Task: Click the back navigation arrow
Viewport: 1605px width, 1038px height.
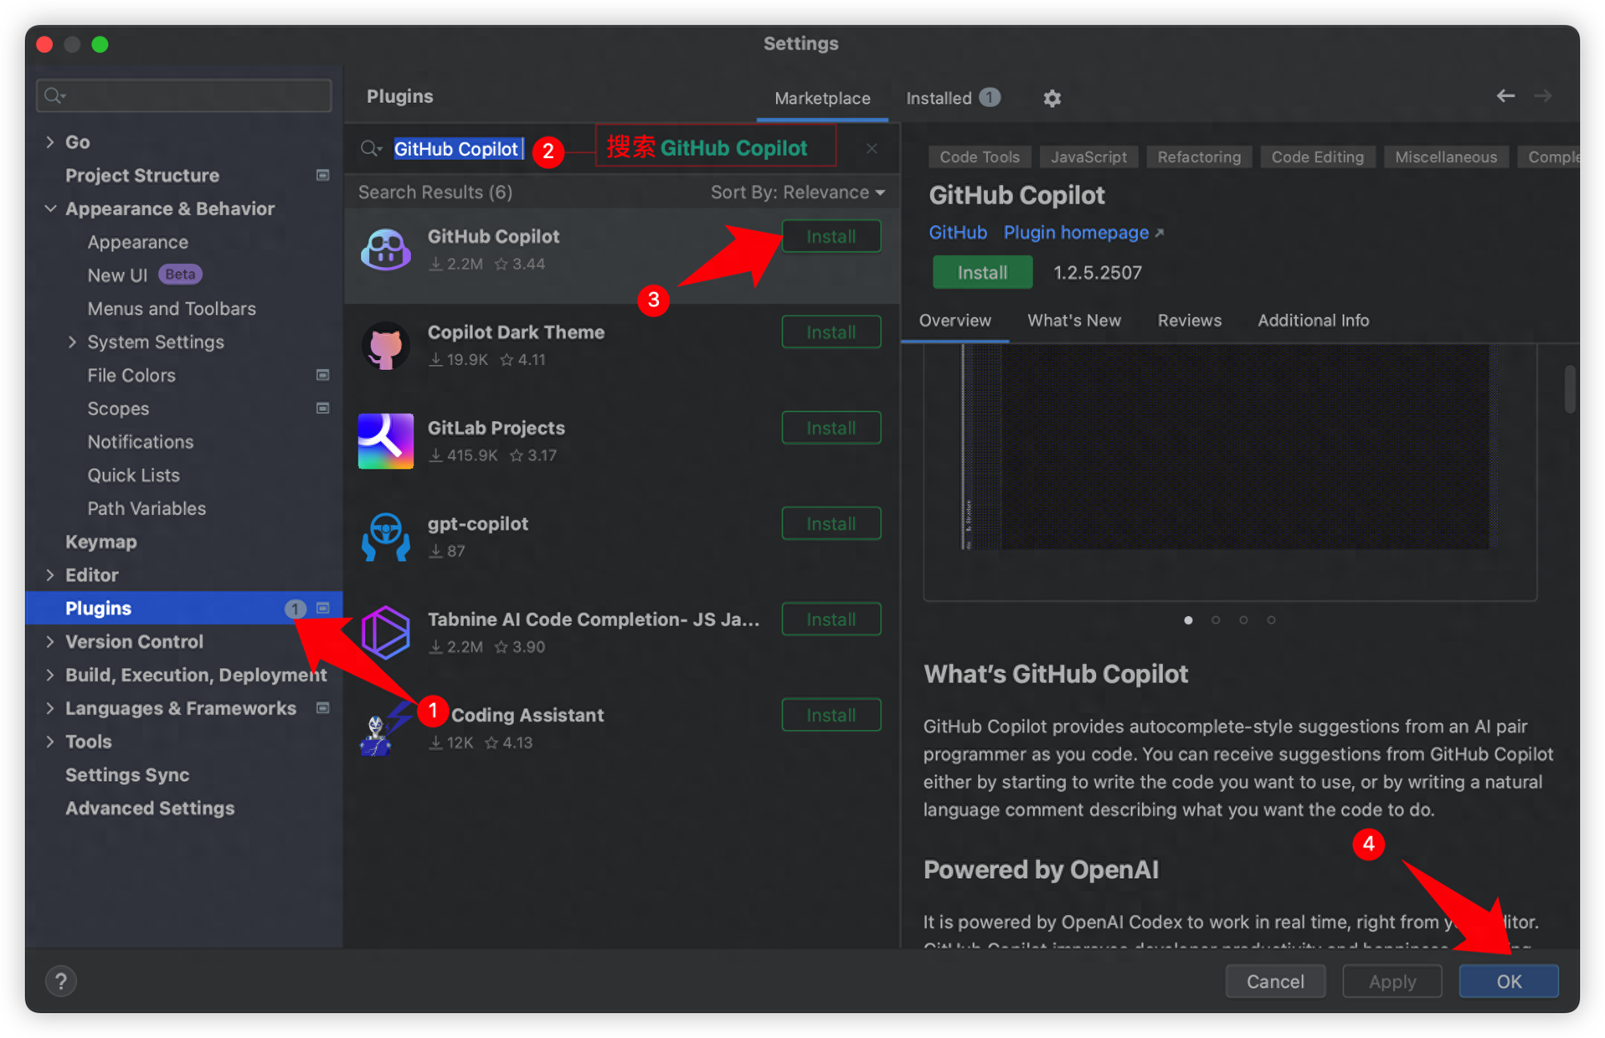Action: 1505,95
